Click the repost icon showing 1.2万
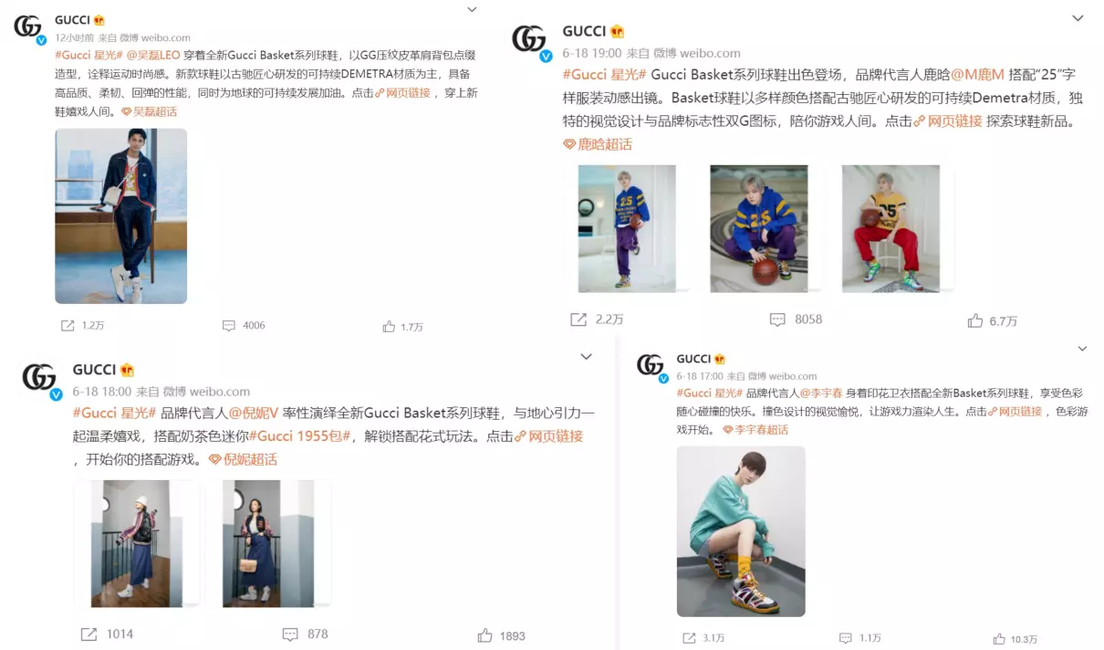1104x650 pixels. click(68, 326)
